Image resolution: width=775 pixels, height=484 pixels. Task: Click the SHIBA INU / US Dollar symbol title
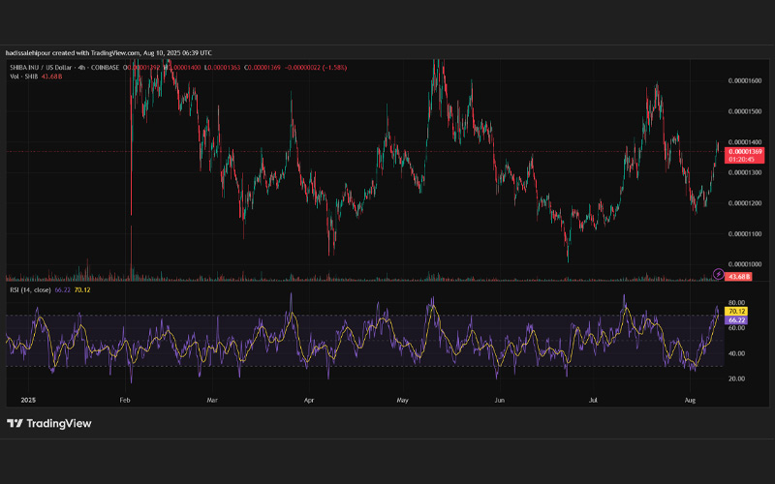[41, 67]
